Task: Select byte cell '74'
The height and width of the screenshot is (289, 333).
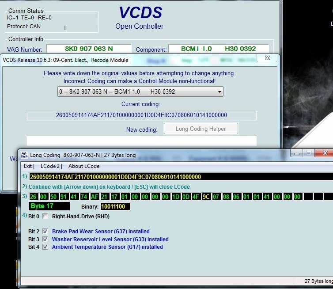Action: pos(84,197)
